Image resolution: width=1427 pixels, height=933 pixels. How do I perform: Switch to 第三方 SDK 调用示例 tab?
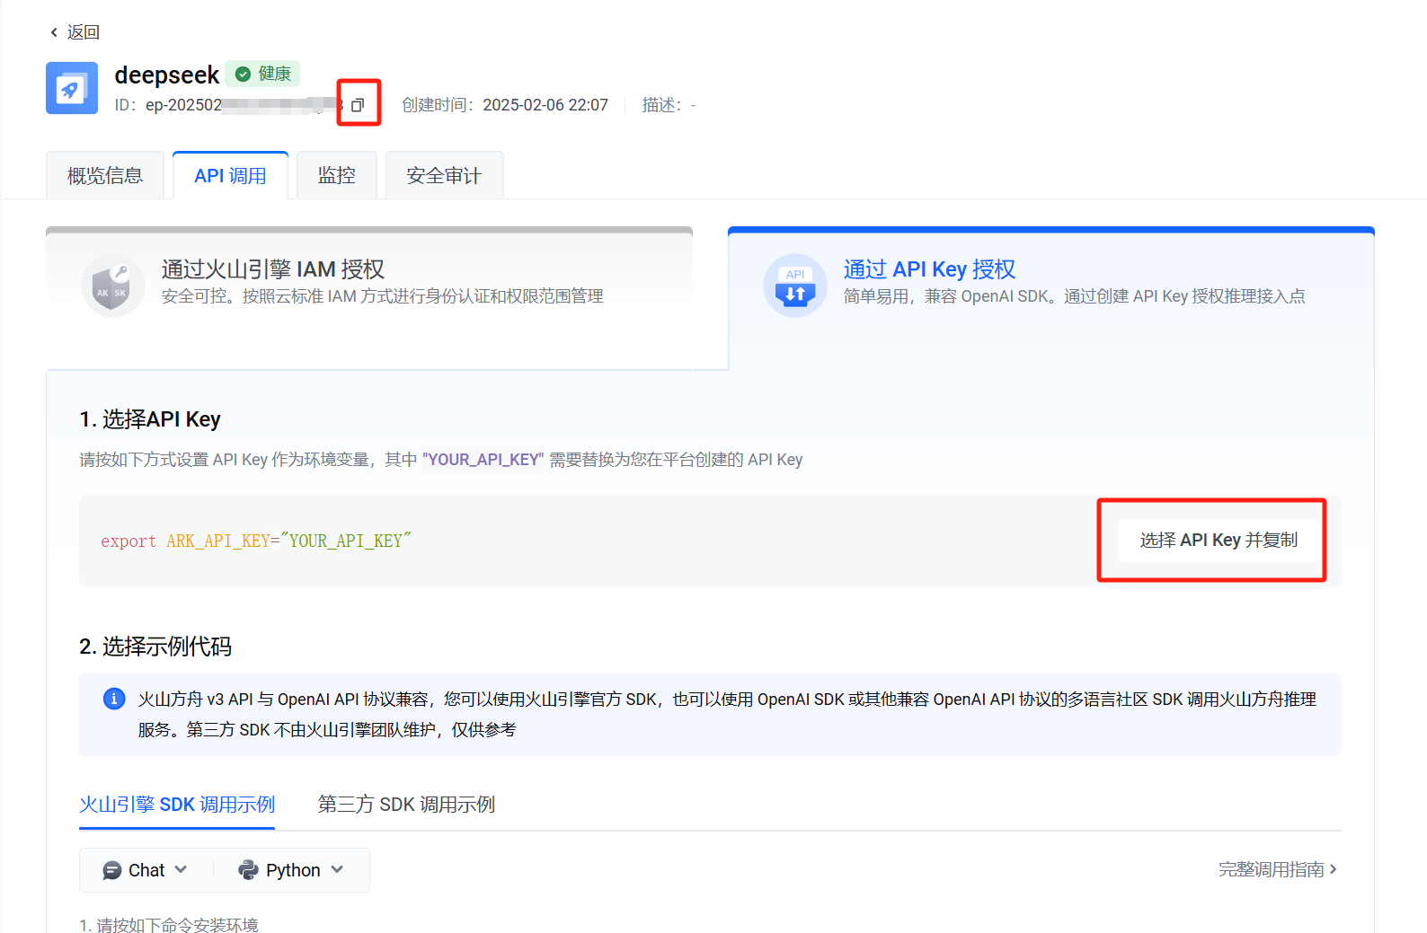click(406, 805)
